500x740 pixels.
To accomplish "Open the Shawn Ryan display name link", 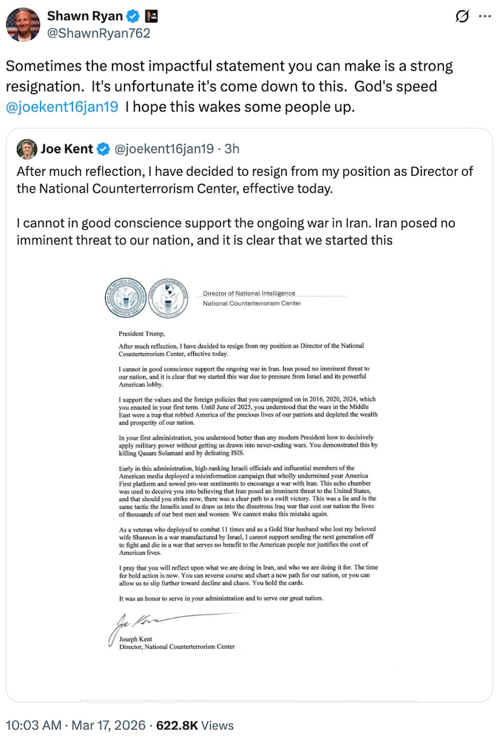I will click(x=84, y=16).
